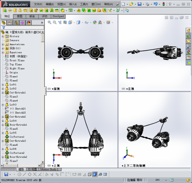Expand the 实体(11) solid bodies folder
Viewport: 192px width, 183px height.
3,48
